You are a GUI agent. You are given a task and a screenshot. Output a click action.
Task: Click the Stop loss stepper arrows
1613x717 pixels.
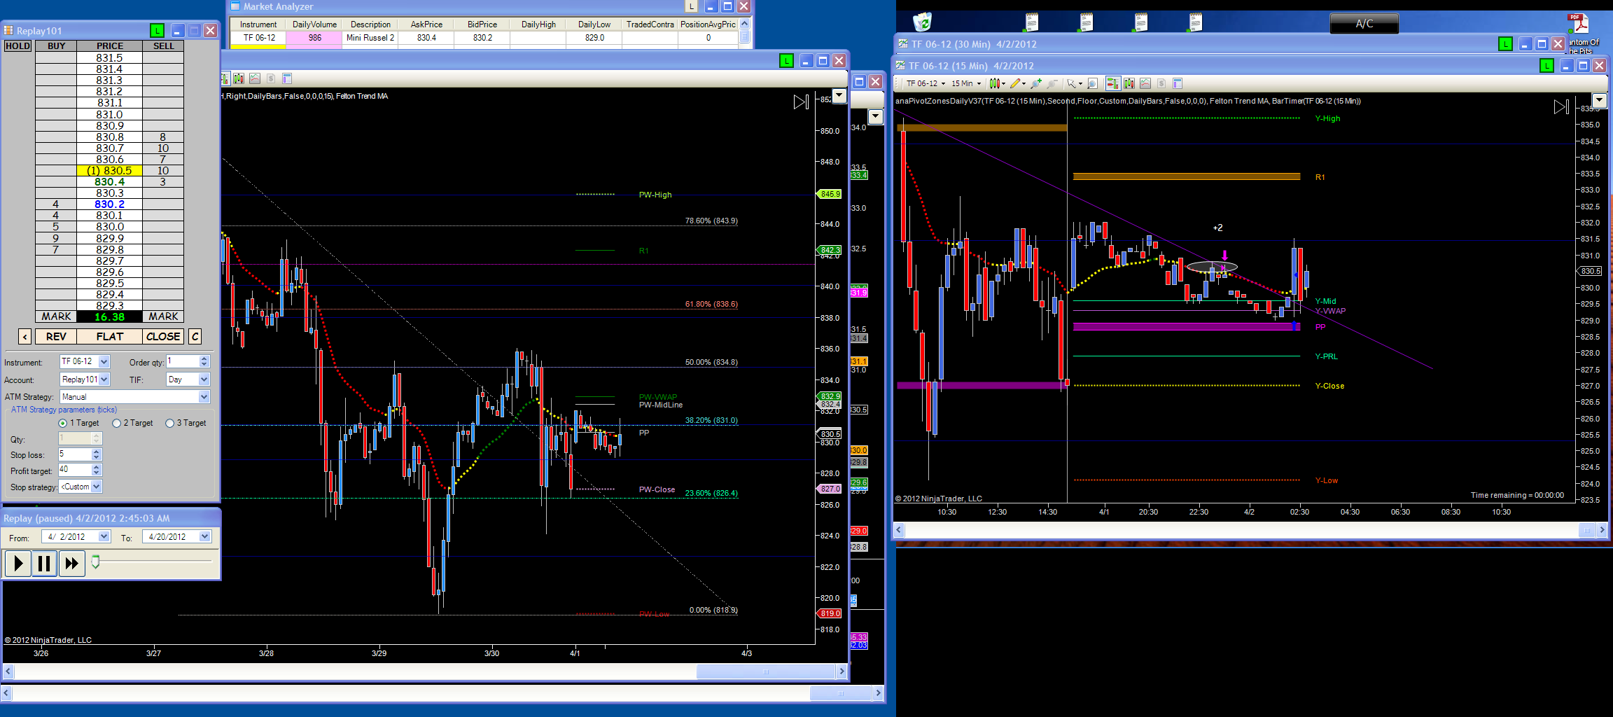[97, 454]
